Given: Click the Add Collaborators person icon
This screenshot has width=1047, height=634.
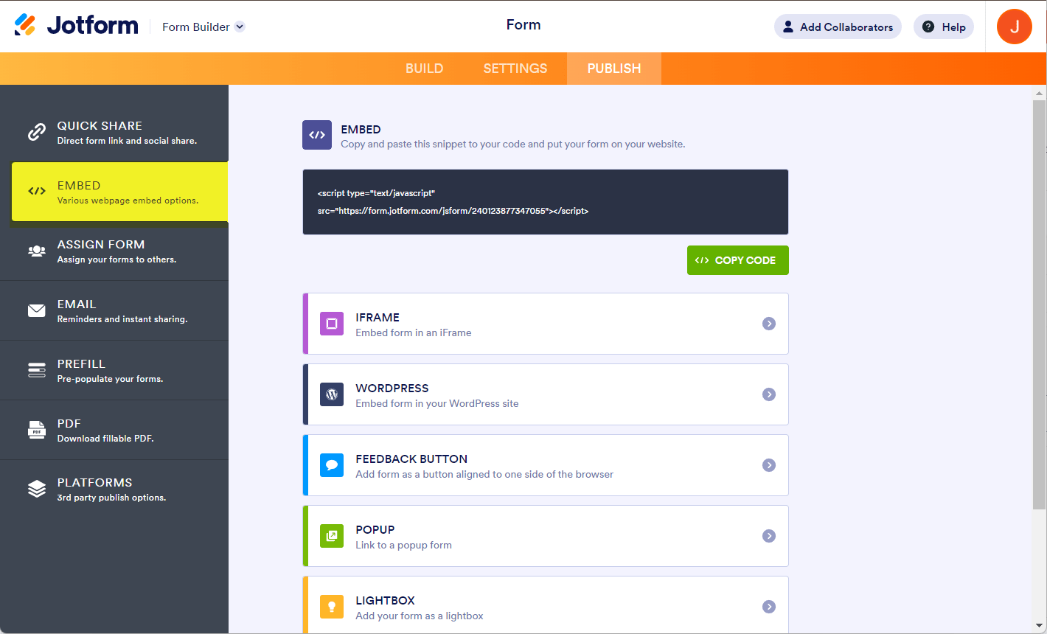Looking at the screenshot, I should 788,27.
